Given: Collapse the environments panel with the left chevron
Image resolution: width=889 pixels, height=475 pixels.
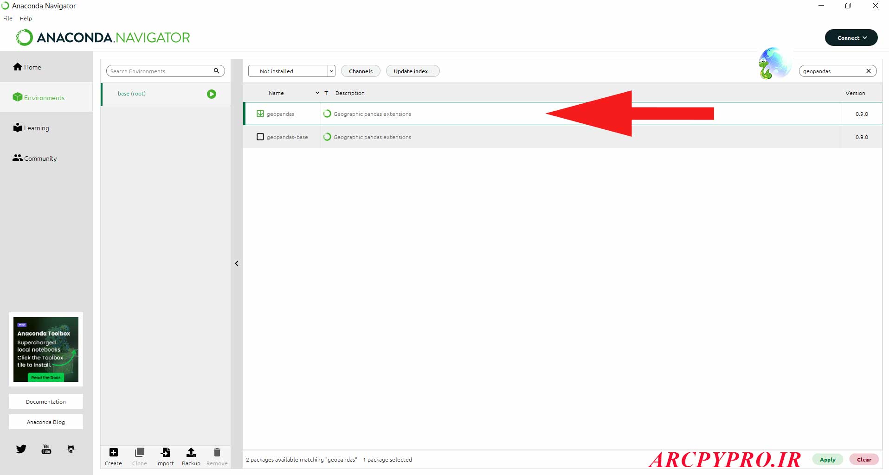Looking at the screenshot, I should tap(237, 264).
